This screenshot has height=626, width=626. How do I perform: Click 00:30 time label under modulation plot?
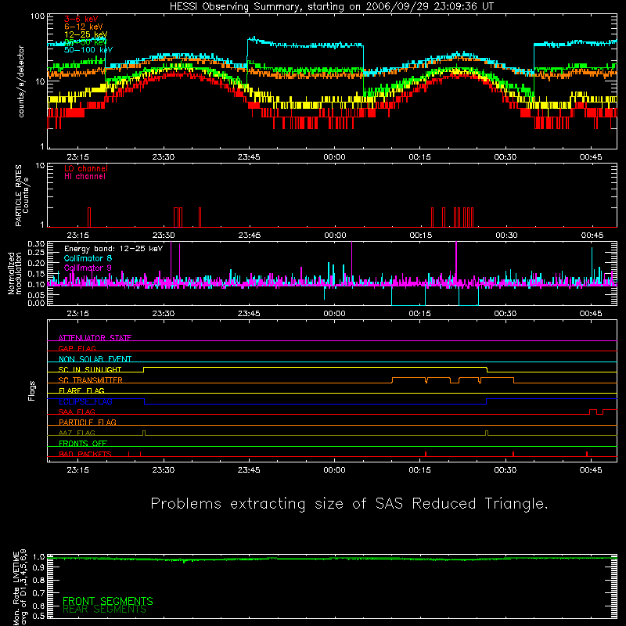point(505,314)
